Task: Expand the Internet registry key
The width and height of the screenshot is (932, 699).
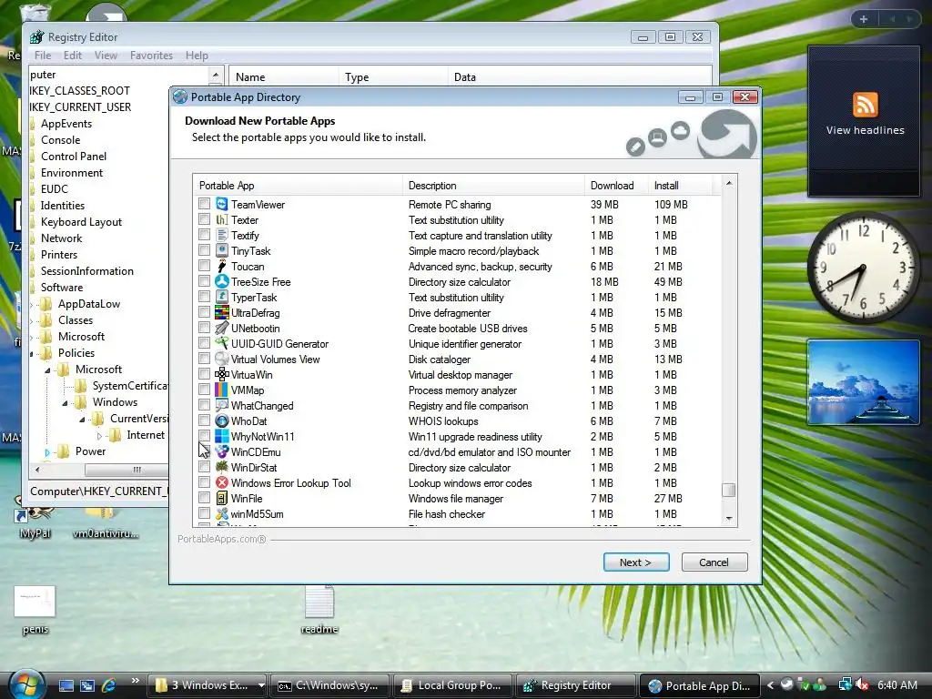Action: [99, 436]
